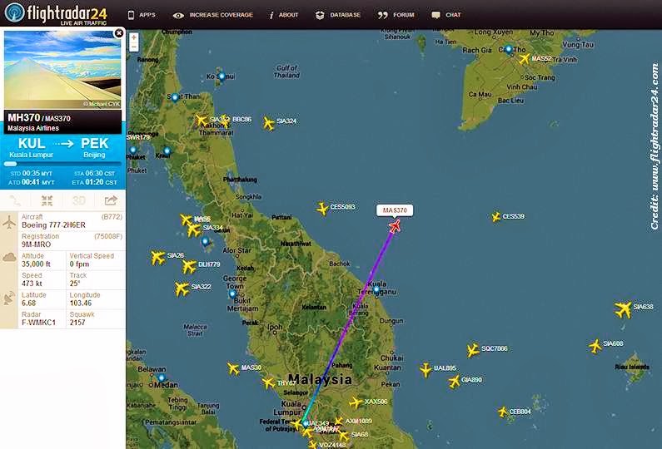662x449 pixels.
Task: Click the Krabi airport marker
Action: tap(167, 151)
